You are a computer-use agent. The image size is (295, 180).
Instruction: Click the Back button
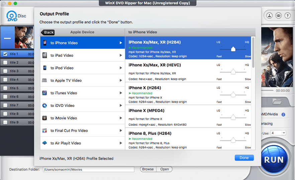point(48,33)
